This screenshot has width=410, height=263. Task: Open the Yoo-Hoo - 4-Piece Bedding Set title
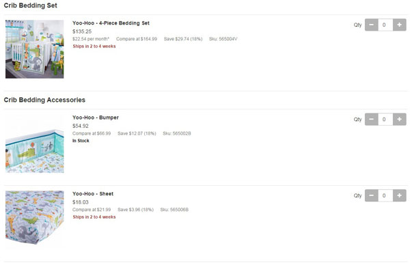click(x=111, y=23)
